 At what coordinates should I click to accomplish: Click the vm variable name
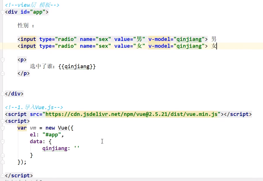(x=33, y=128)
